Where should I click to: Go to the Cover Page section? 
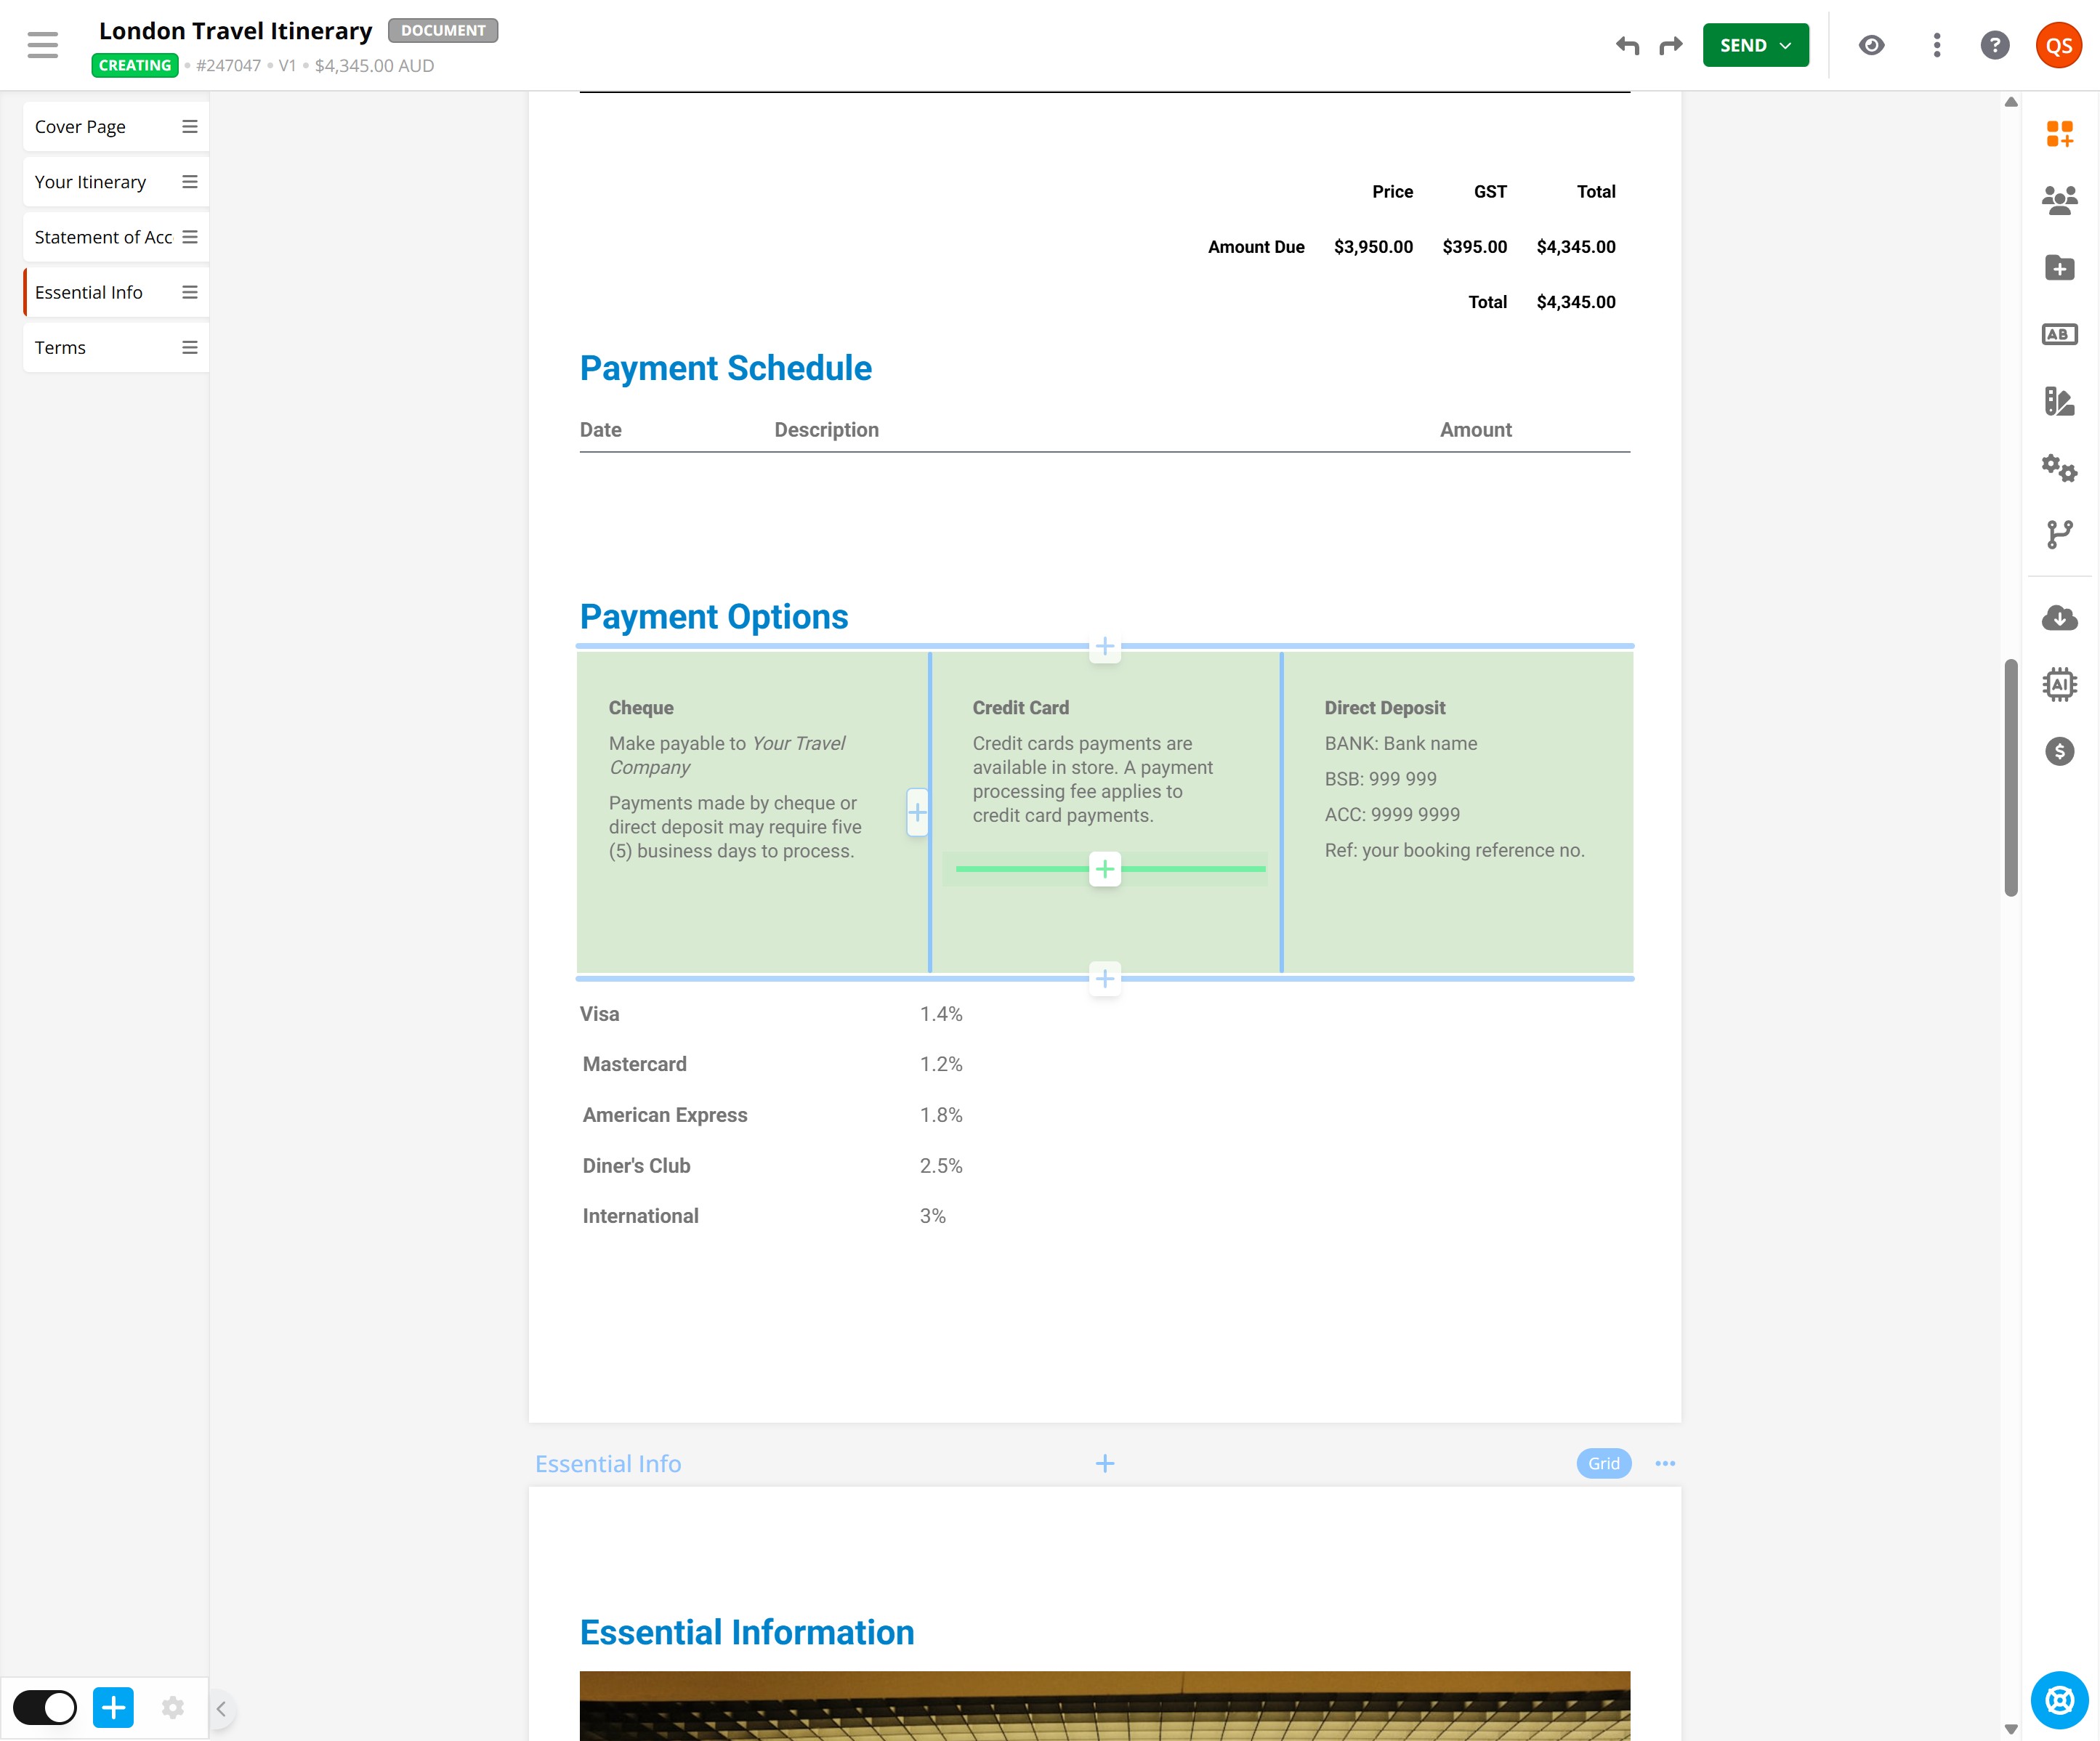pos(80,127)
